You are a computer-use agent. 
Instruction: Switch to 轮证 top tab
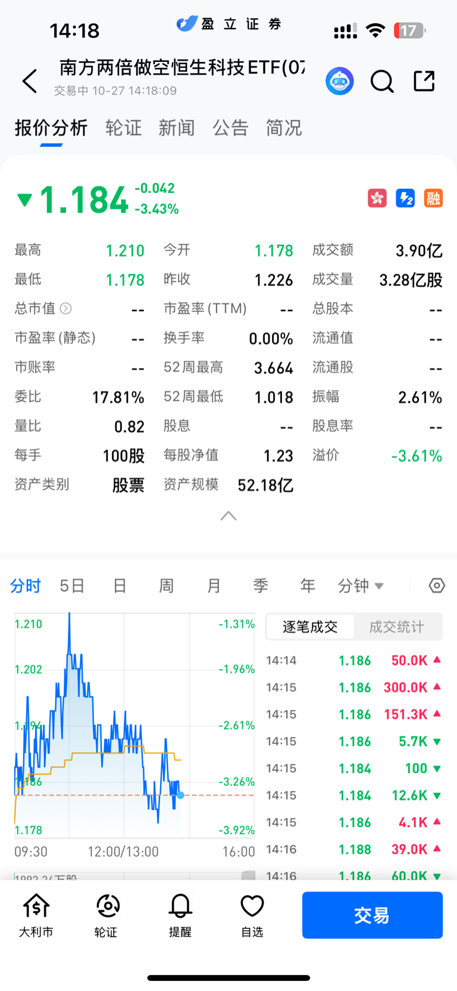[123, 128]
